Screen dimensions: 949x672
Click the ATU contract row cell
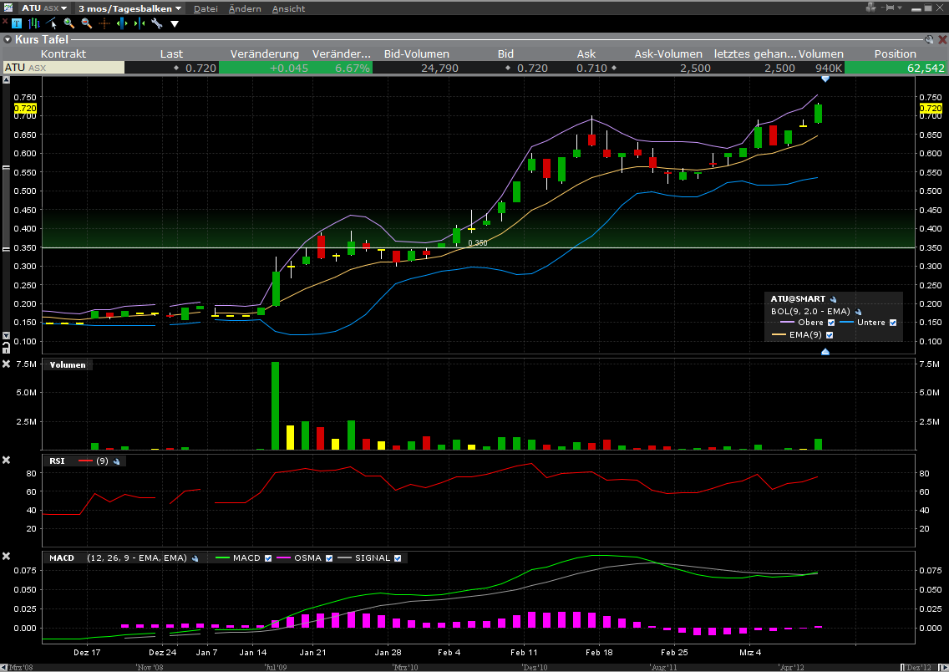tap(63, 68)
